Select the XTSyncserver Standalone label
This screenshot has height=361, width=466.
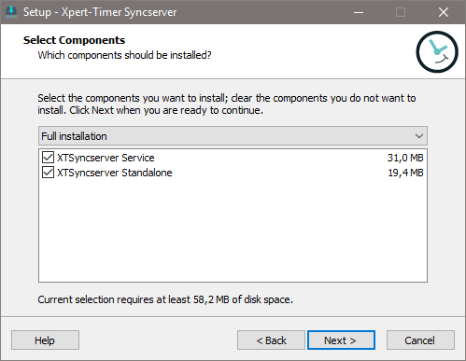click(x=114, y=173)
